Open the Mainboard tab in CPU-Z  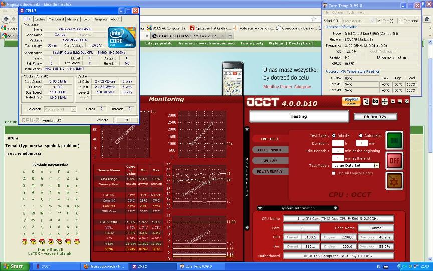pos(56,19)
